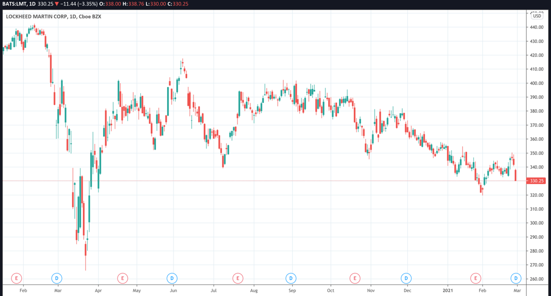The height and width of the screenshot is (296, 551).
Task: Click the Dec label on the time axis
Action: 408,290
